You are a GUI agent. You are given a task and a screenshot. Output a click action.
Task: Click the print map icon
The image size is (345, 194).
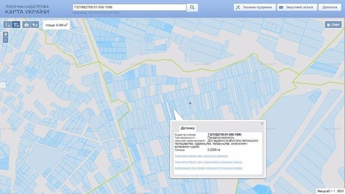tap(26, 25)
